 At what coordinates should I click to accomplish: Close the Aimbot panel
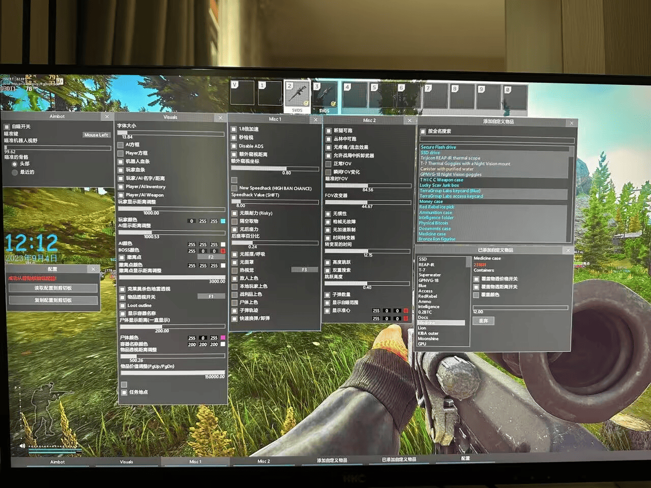coord(107,116)
